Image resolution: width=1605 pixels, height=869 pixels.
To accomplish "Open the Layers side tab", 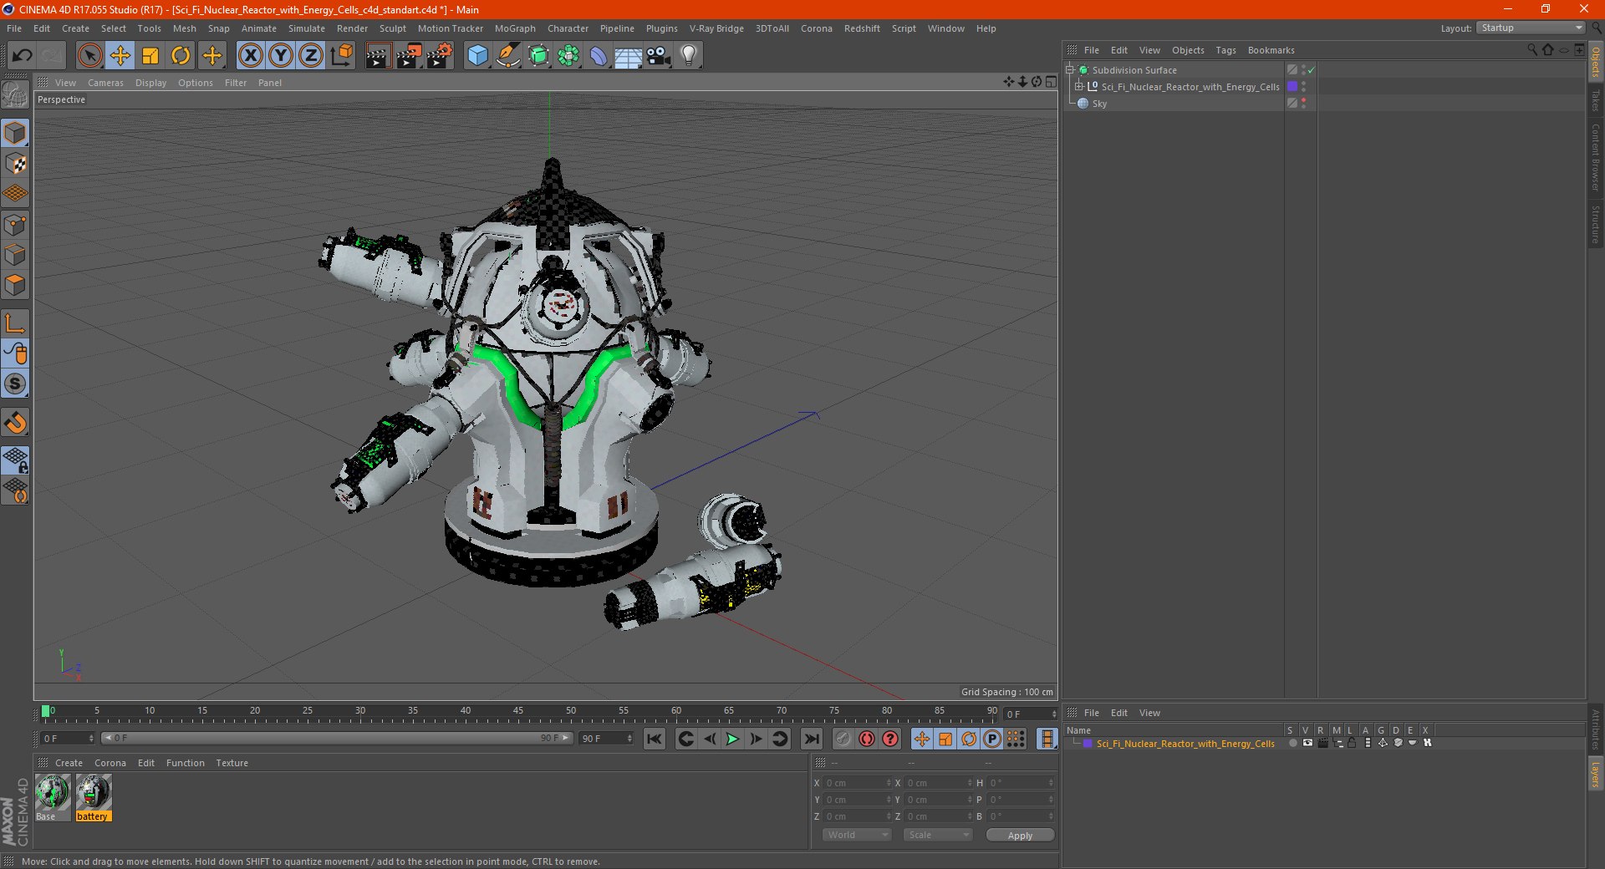I will point(1596,774).
